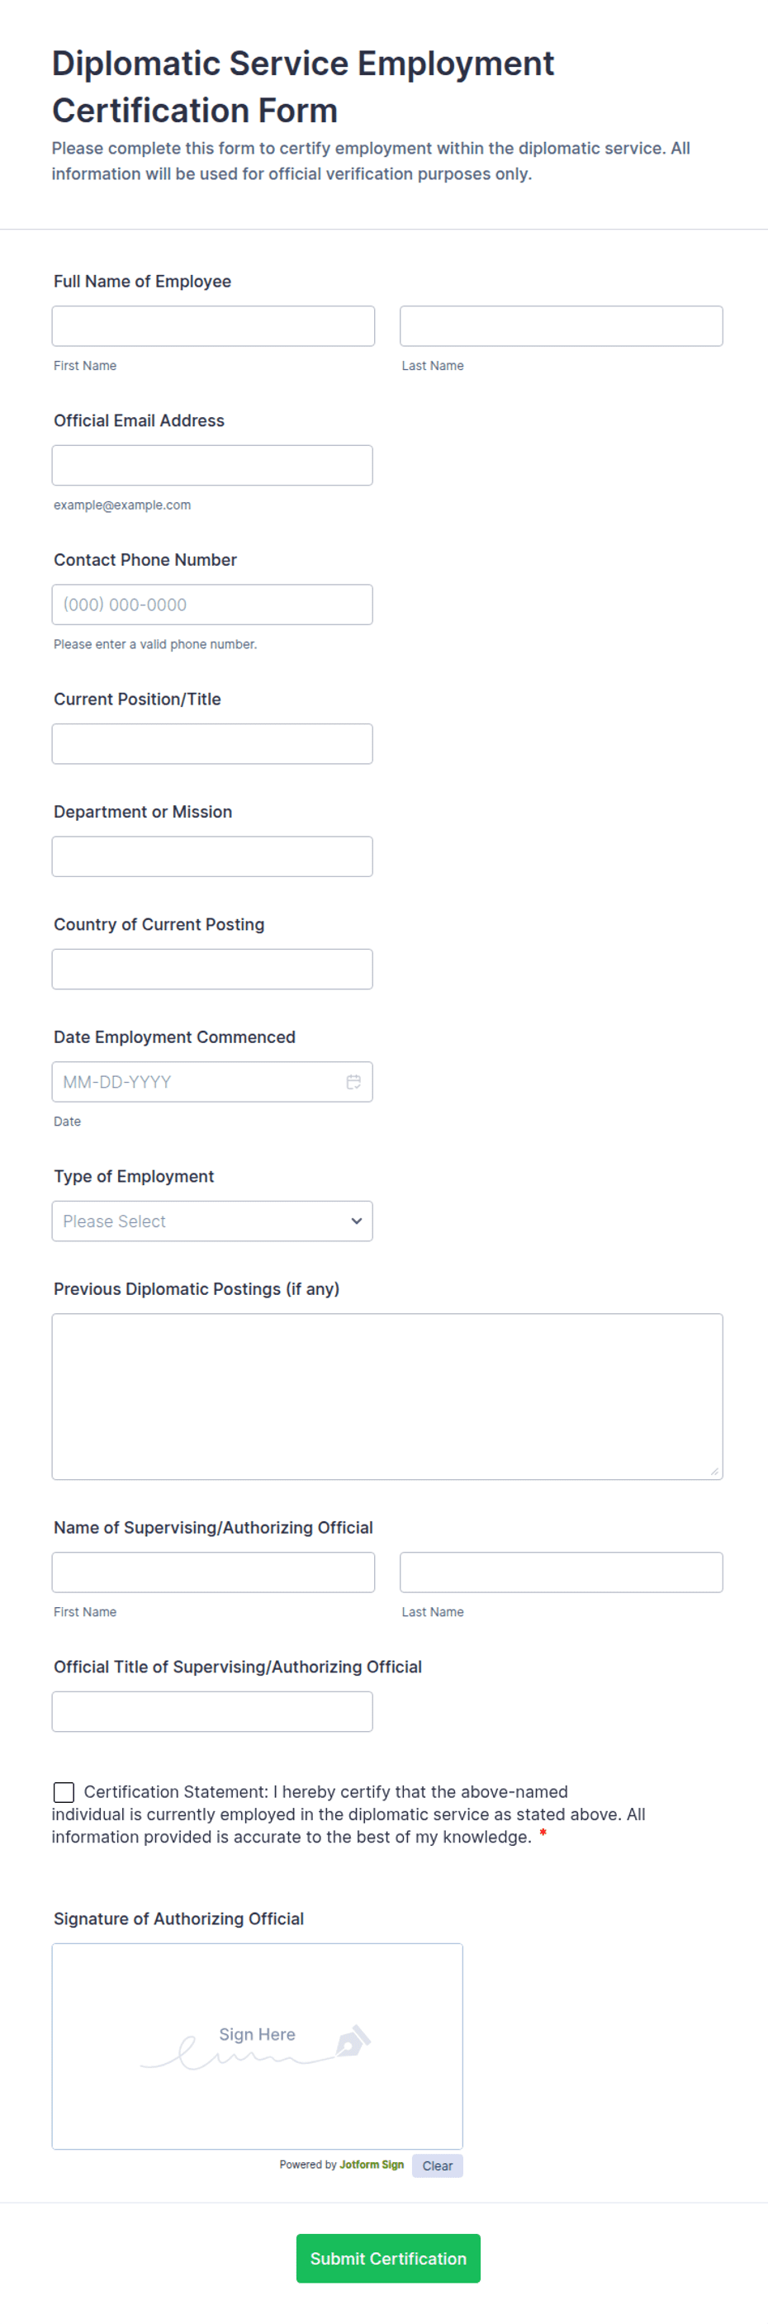Focus the employee Last Name field
Viewport: 768px width, 2324px height.
562,325
